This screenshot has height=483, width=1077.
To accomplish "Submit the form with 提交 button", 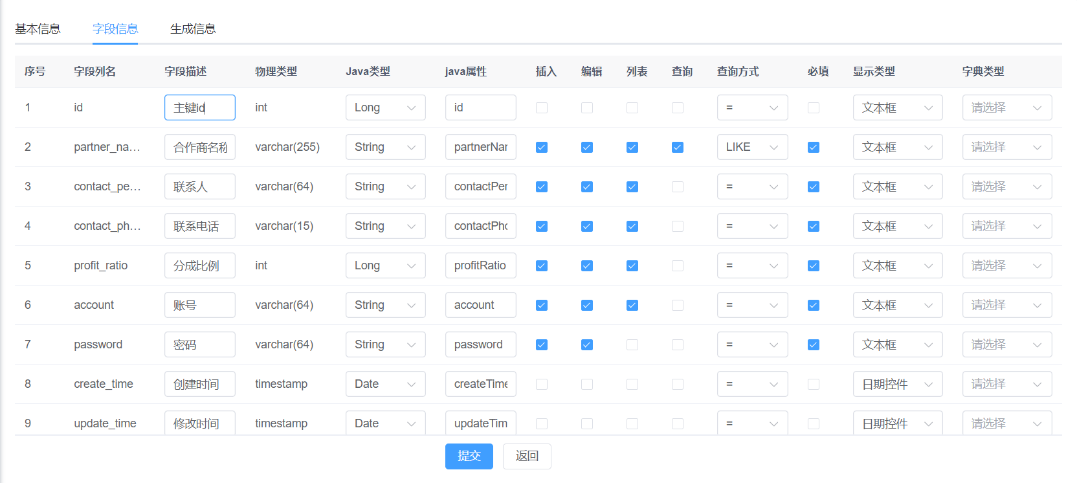I will (469, 456).
